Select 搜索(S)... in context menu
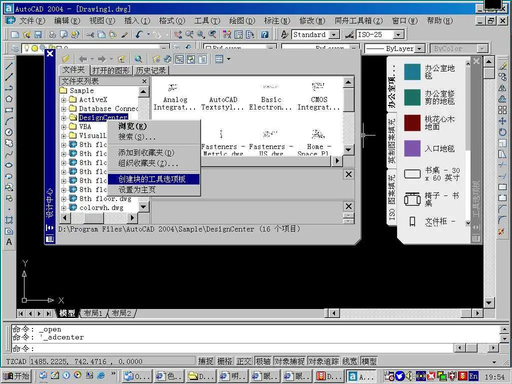The height and width of the screenshot is (384, 512). click(154, 137)
